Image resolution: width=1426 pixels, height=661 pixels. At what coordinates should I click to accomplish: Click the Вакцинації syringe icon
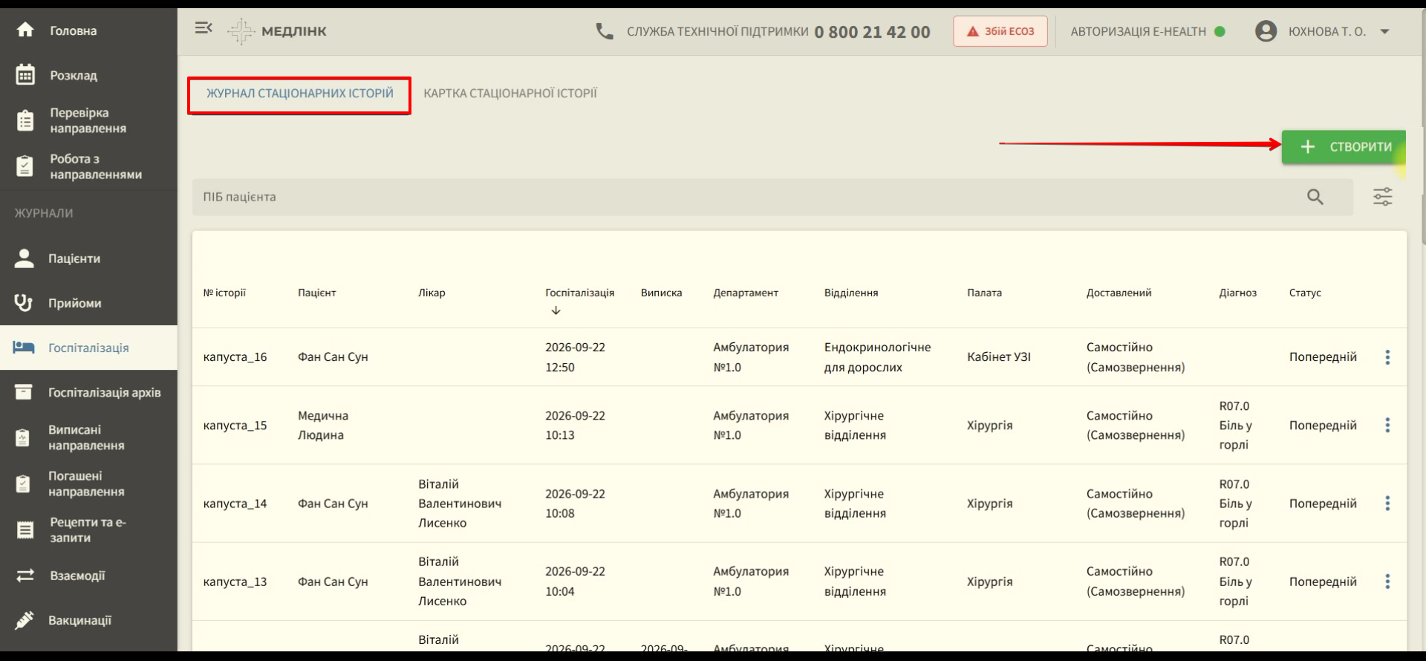pos(25,620)
